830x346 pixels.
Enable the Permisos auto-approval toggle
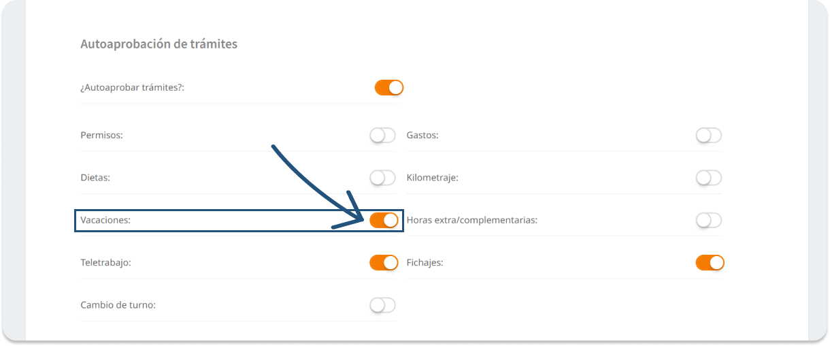click(x=382, y=136)
